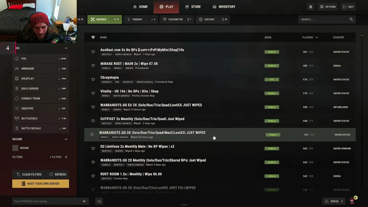This screenshot has width=368, height=207.
Task: Sort servers by Country column
Action: pos(338,37)
